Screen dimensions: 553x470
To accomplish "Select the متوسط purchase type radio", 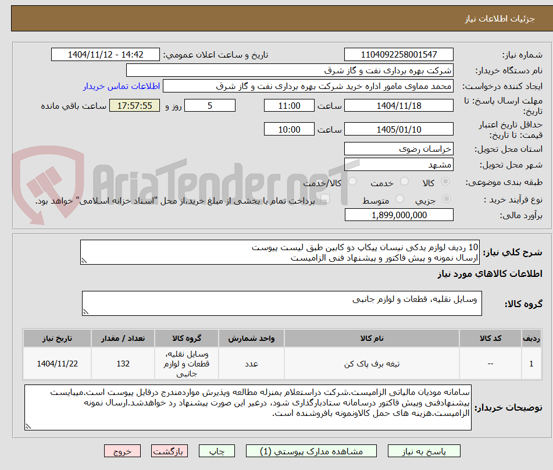I will [x=399, y=199].
